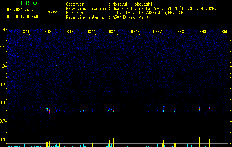Viewport: 232px width, 147px height.
Task: Click the HROFFT title text
Action: coord(38,3)
